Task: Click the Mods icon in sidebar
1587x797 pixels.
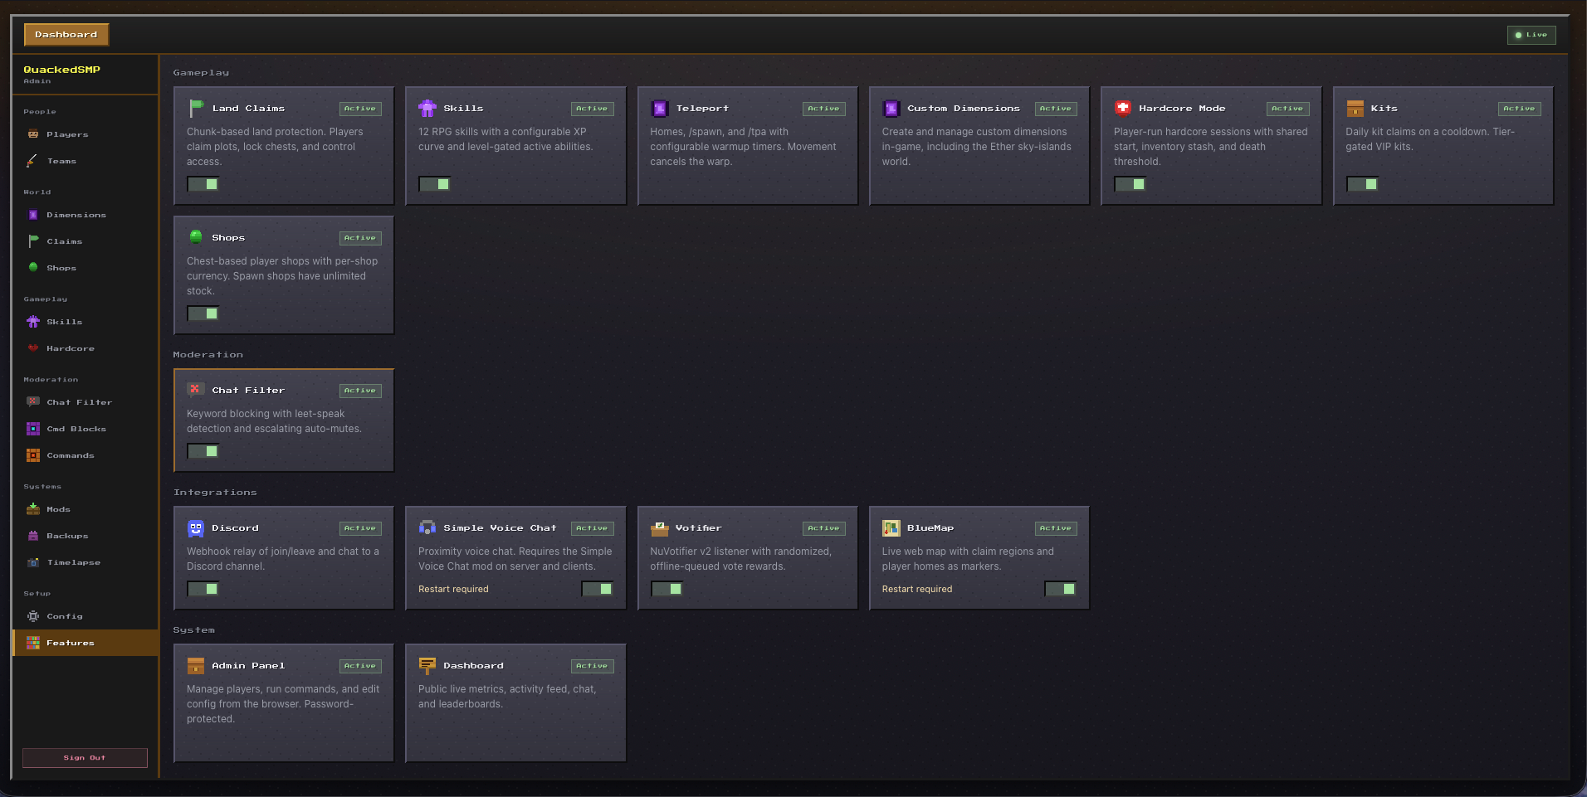Action: 33,509
